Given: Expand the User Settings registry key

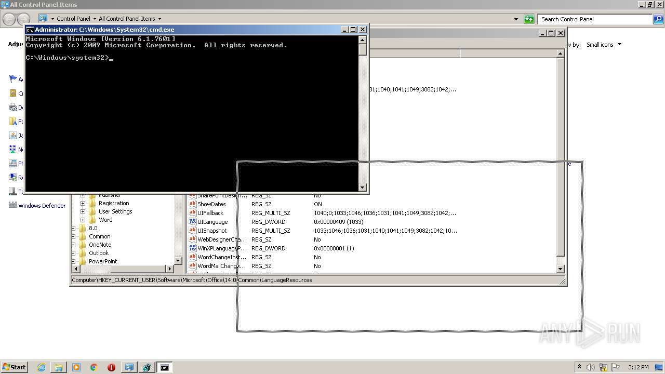Looking at the screenshot, I should pos(83,211).
